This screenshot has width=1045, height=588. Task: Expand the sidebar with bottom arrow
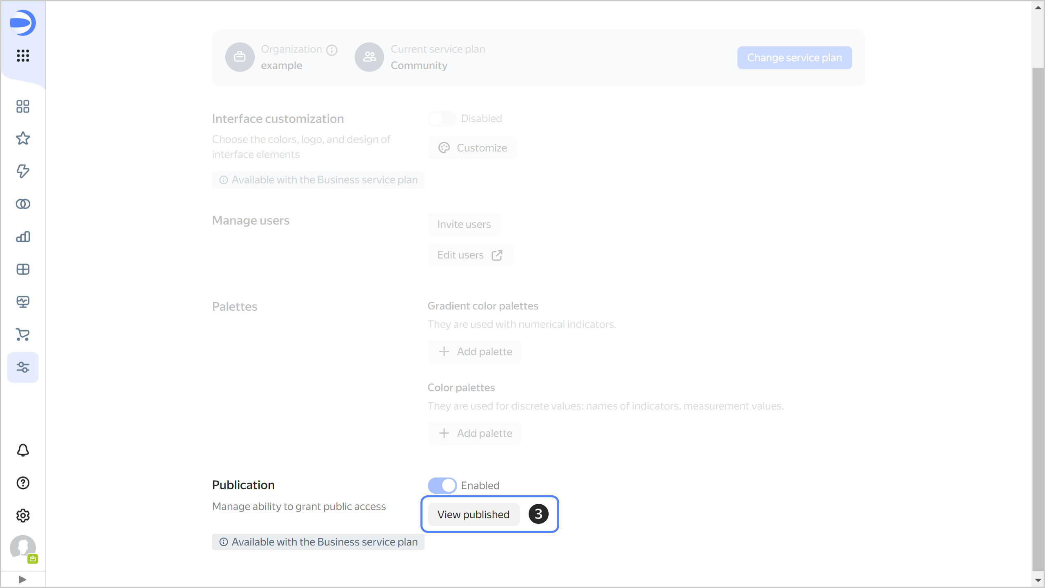pyautogui.click(x=22, y=579)
